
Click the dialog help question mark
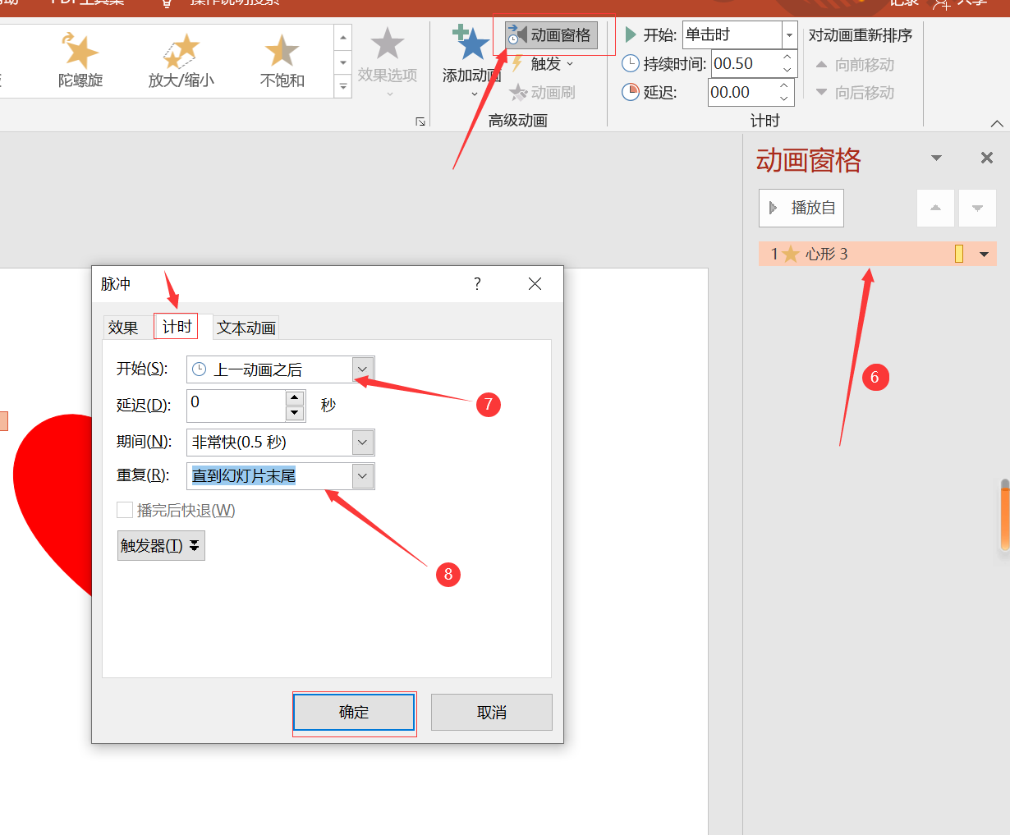point(477,284)
